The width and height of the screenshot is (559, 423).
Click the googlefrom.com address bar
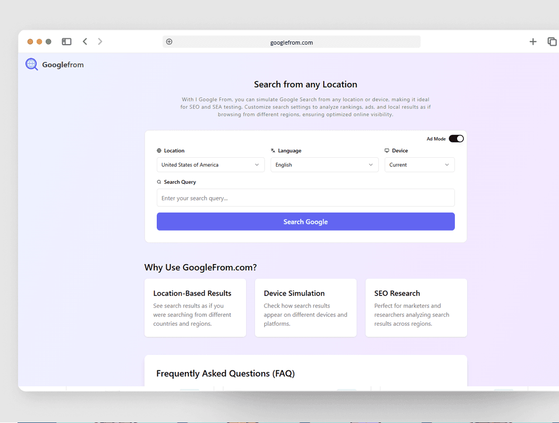click(x=291, y=42)
